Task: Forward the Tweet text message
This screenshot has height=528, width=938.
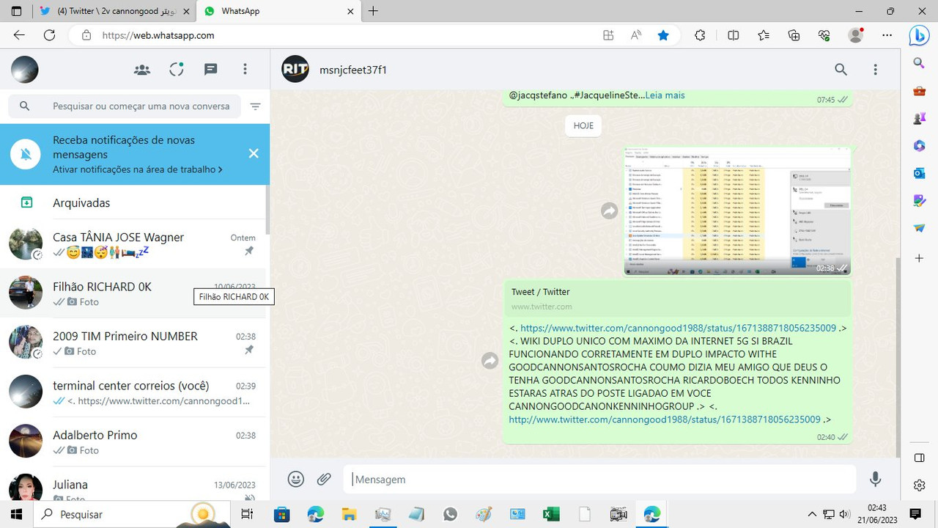Action: pyautogui.click(x=490, y=361)
